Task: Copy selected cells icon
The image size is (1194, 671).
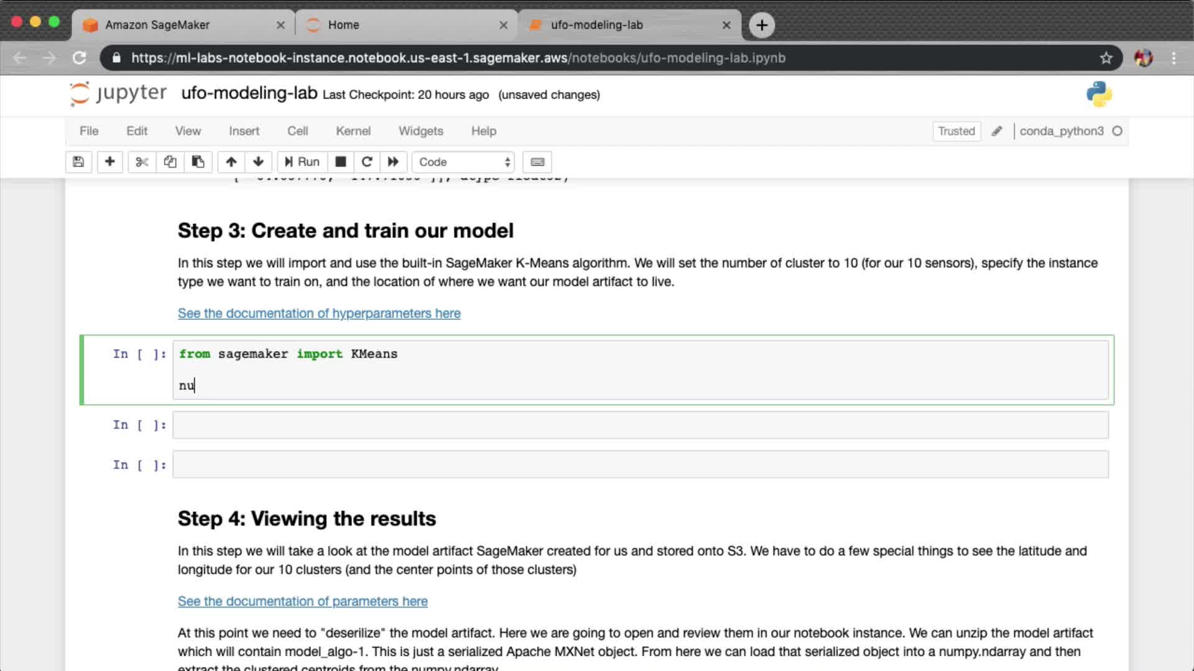Action: [170, 162]
